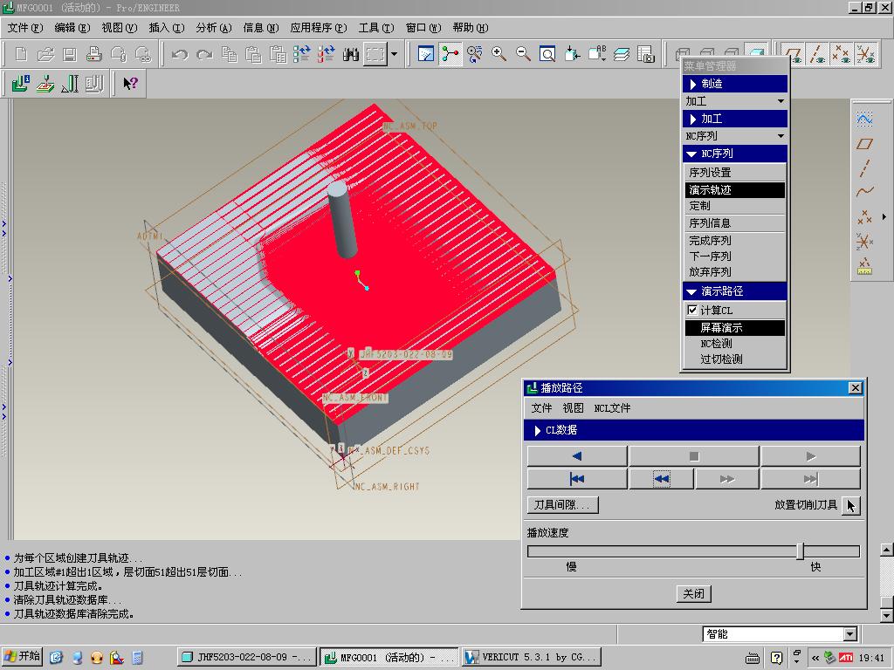Expand the CL数据 section
This screenshot has height=670, width=894.
(x=693, y=430)
